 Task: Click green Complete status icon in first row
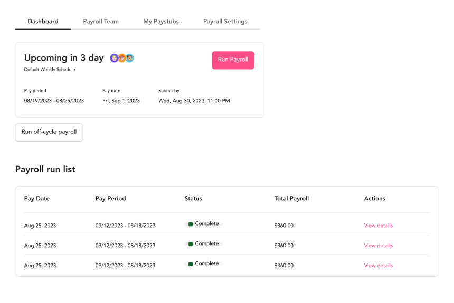[x=191, y=224]
